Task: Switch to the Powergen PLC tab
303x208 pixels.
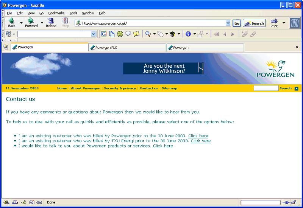Action: coord(127,48)
